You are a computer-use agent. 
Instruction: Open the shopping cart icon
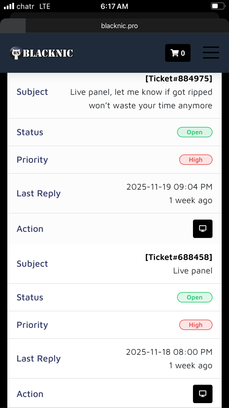(x=178, y=53)
